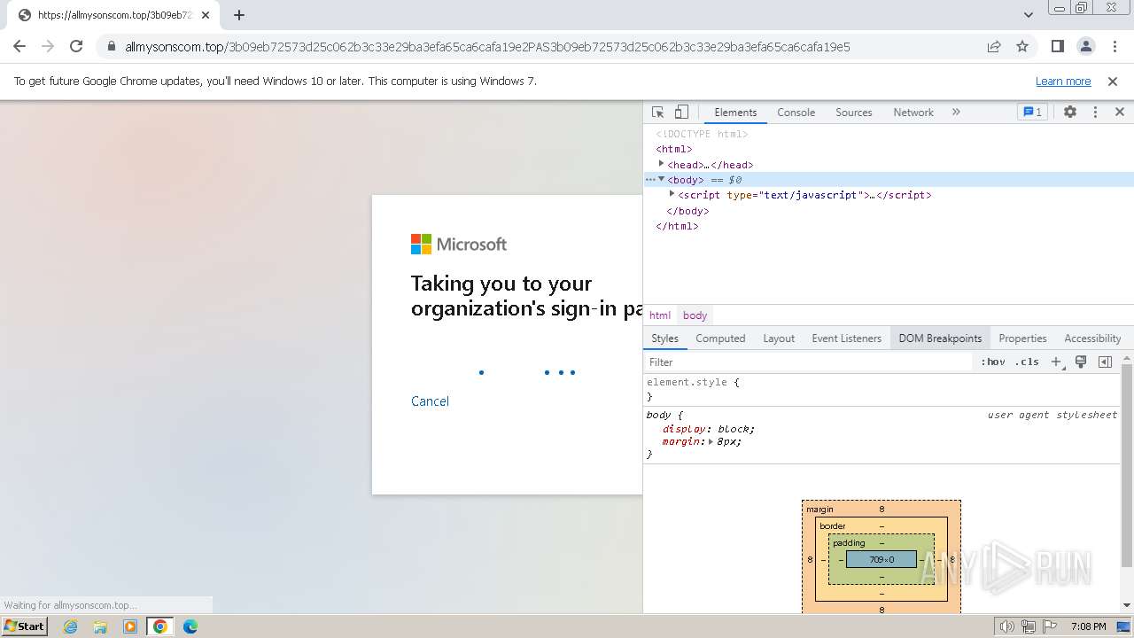Open the Layout pane tab

(779, 338)
